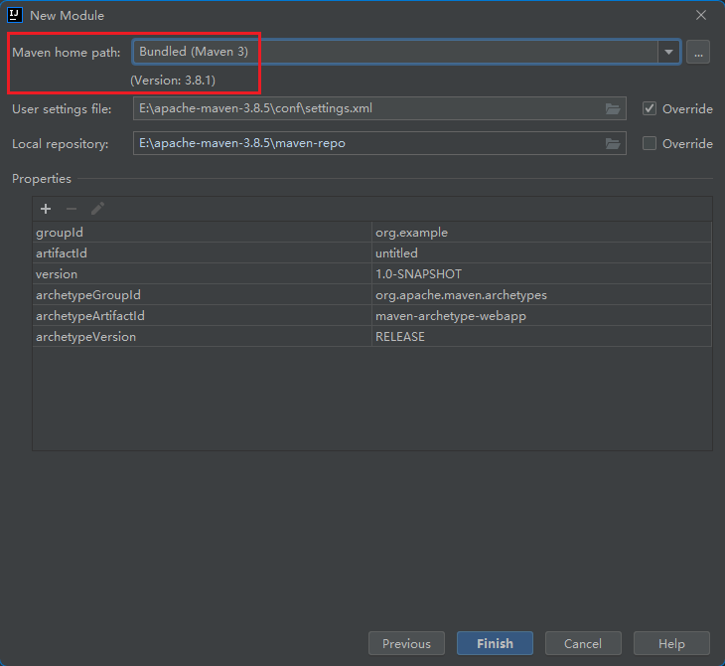Expand the Maven home path dropdown arrow

668,53
